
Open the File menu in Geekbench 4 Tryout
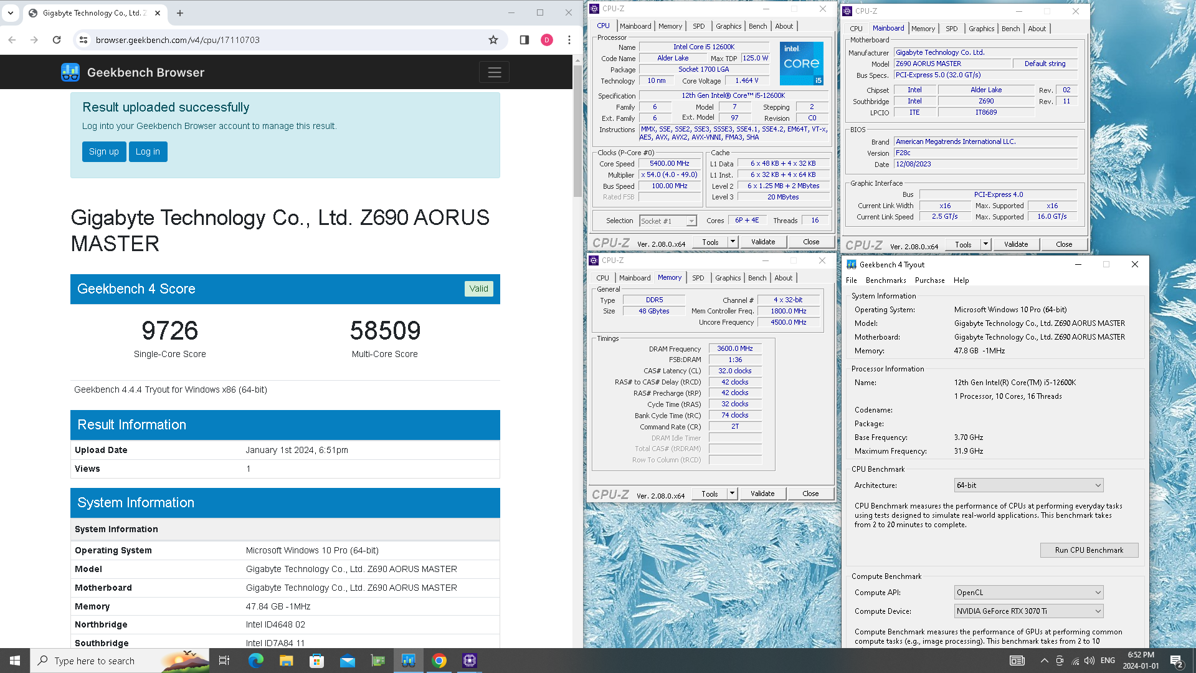click(852, 280)
